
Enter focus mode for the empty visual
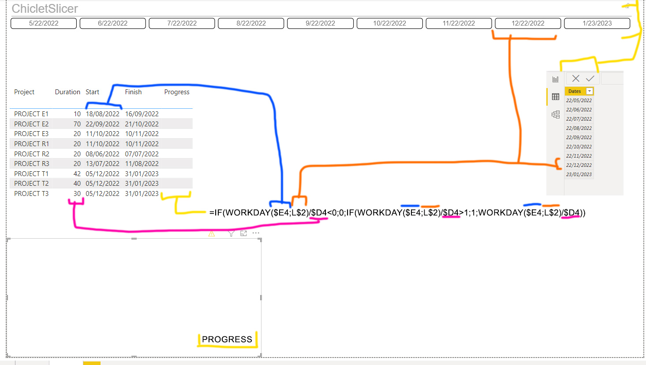243,233
